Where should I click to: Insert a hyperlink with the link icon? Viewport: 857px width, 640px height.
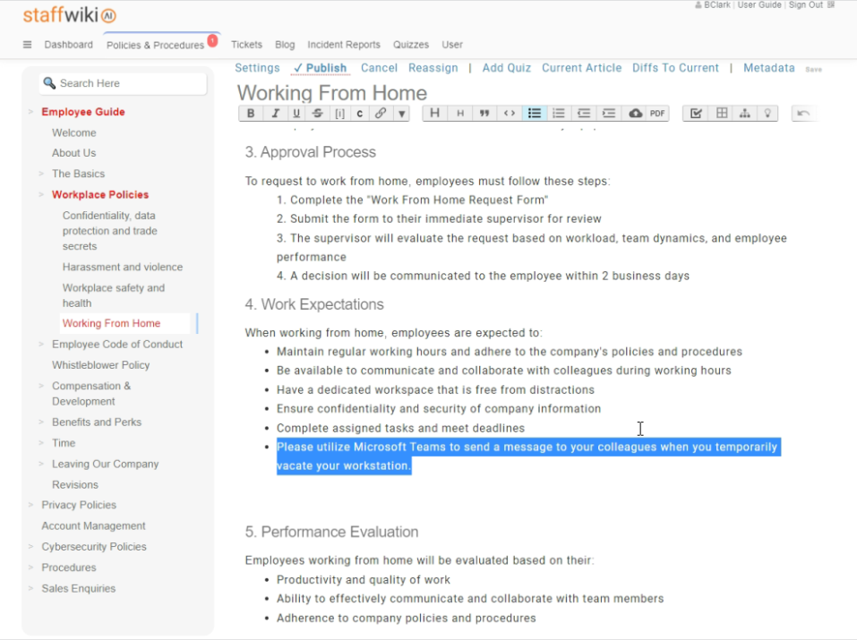[x=381, y=114]
